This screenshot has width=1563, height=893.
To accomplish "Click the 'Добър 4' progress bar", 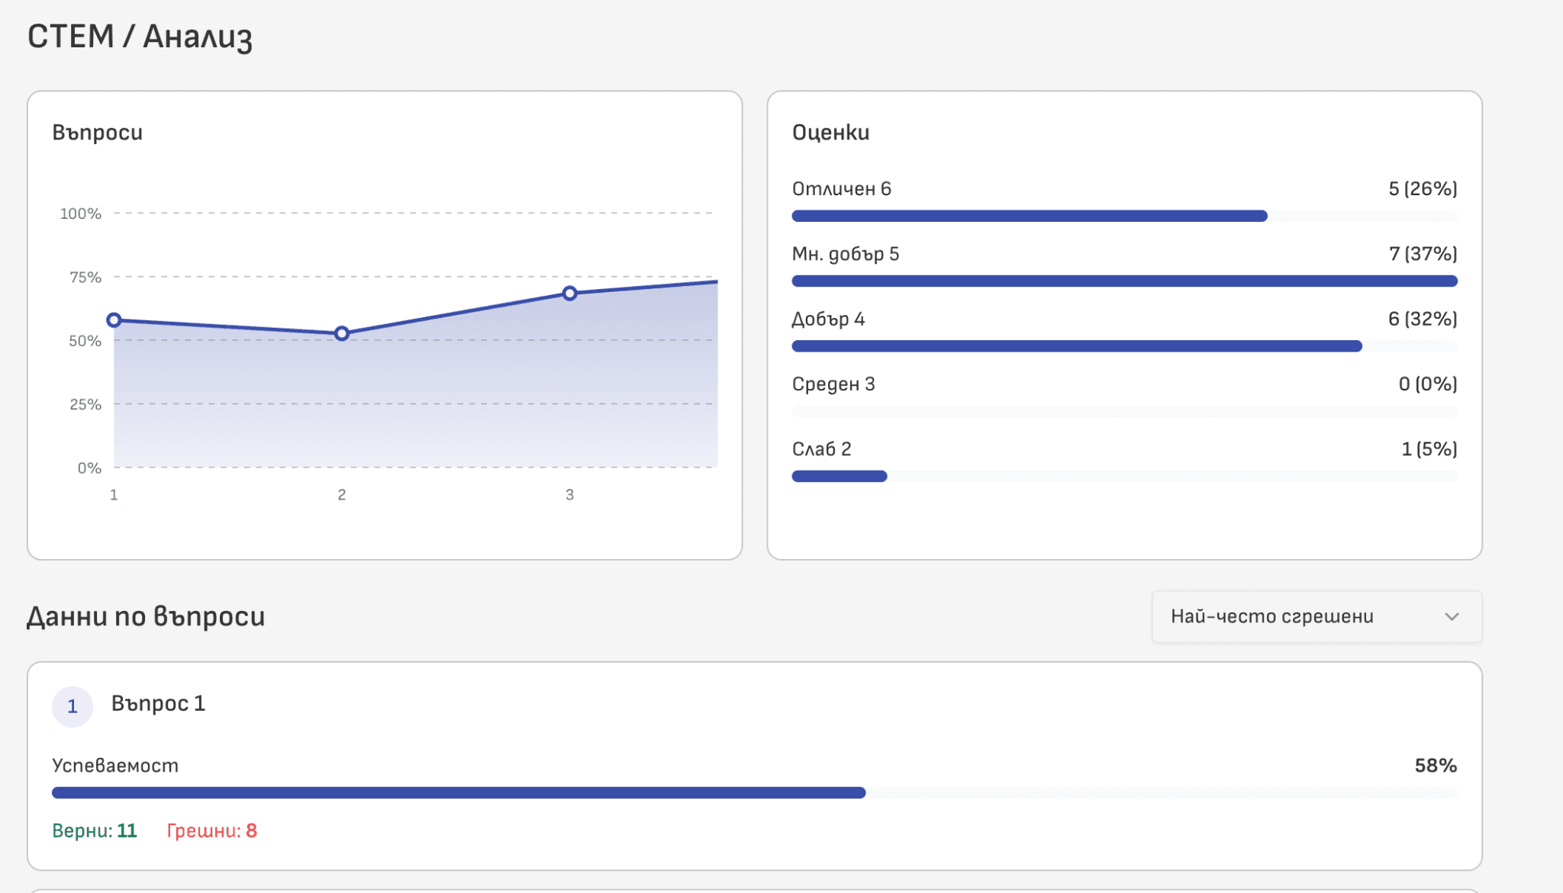I will tap(1124, 346).
